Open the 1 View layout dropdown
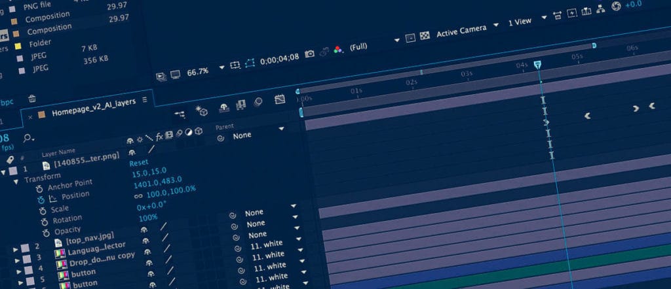Screen dimensions: 671x289 [x=544, y=18]
